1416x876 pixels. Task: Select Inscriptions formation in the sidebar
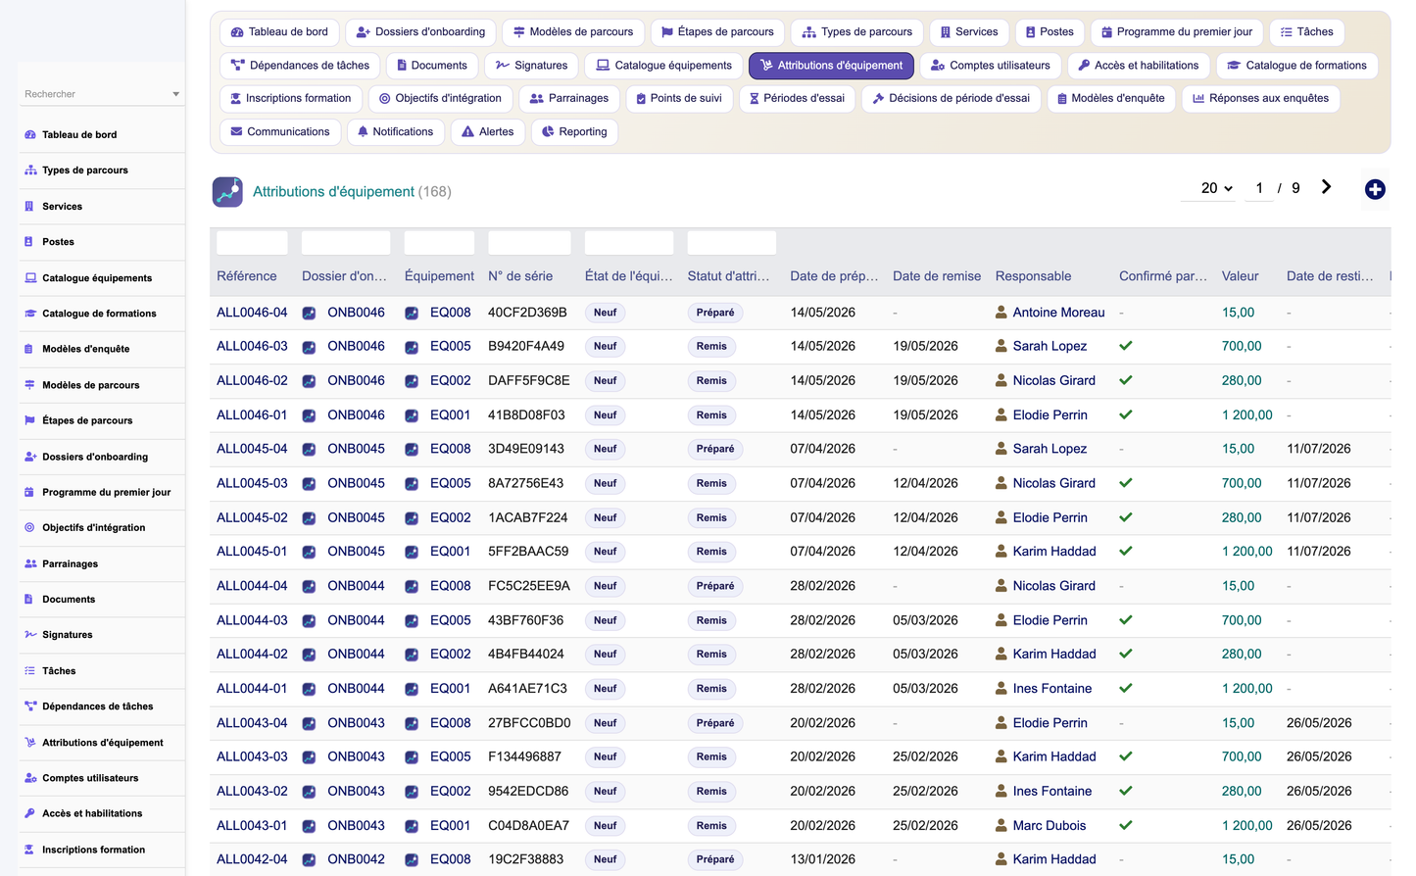[x=93, y=850]
